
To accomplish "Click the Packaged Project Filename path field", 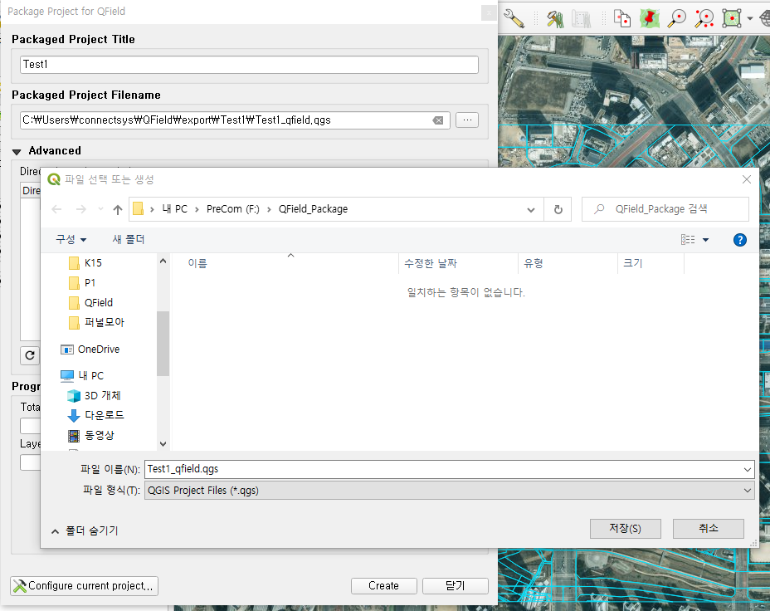I will [235, 120].
